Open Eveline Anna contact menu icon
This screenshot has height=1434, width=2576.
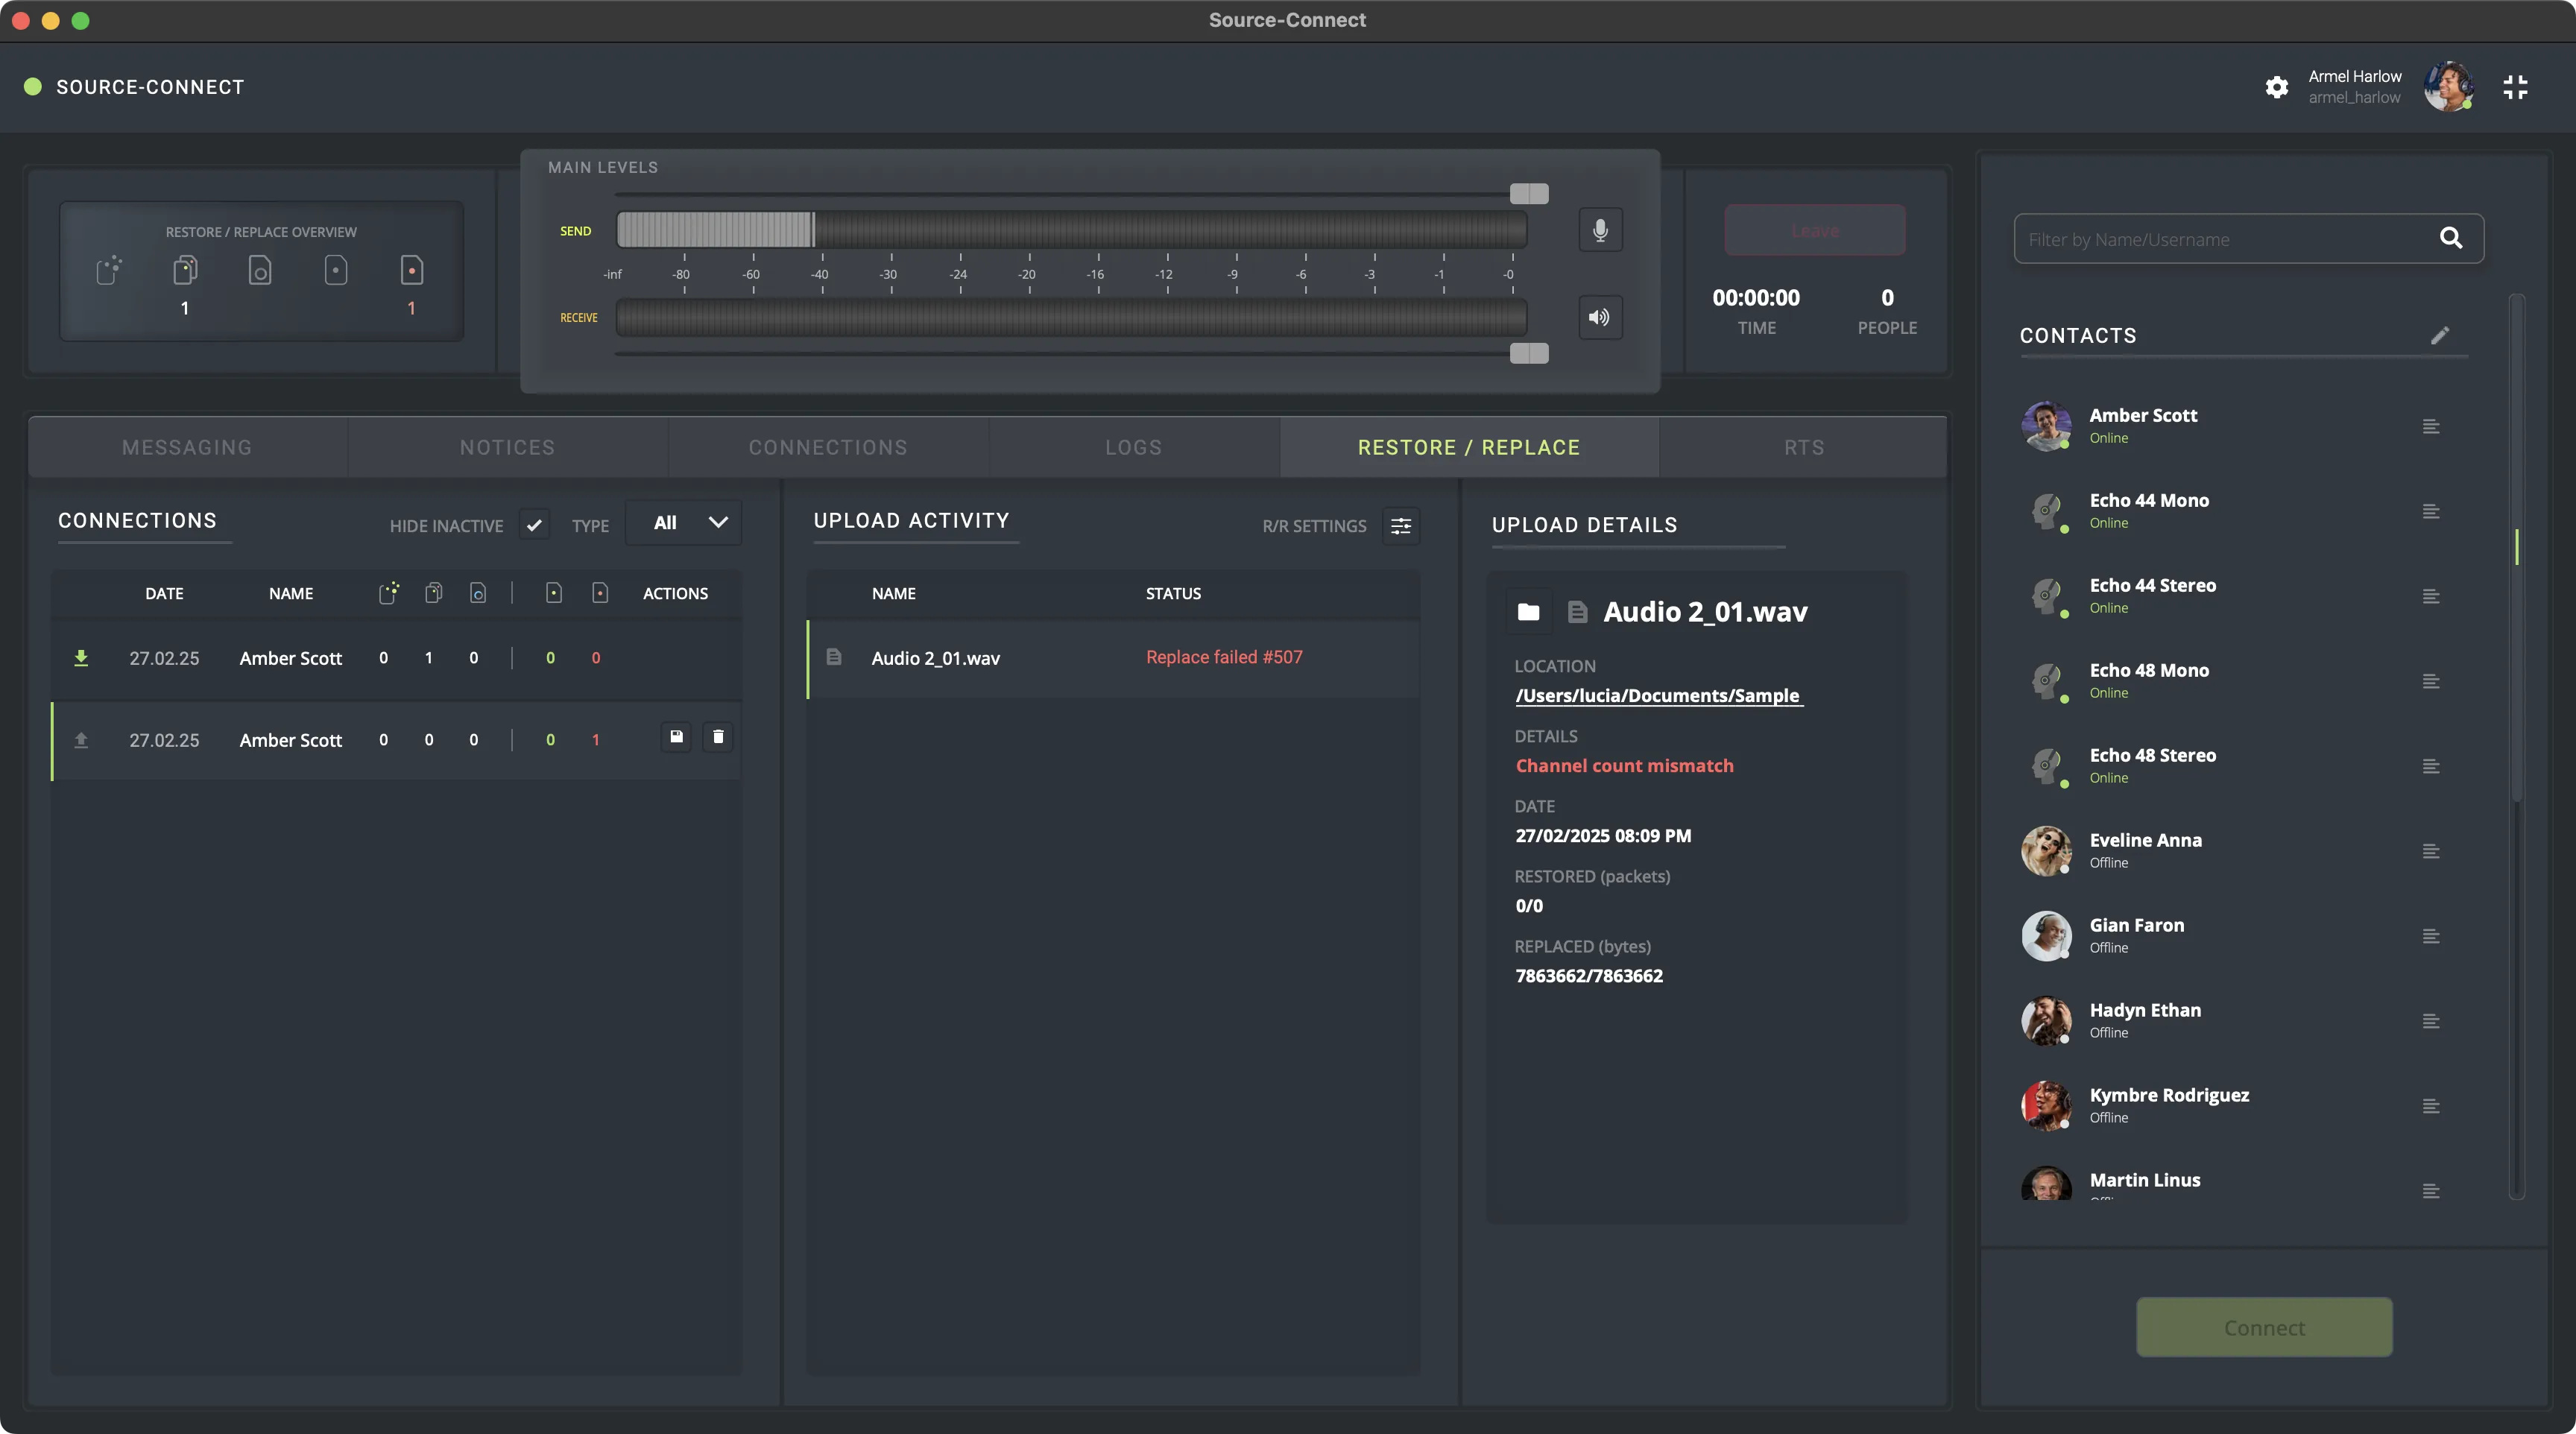point(2431,852)
